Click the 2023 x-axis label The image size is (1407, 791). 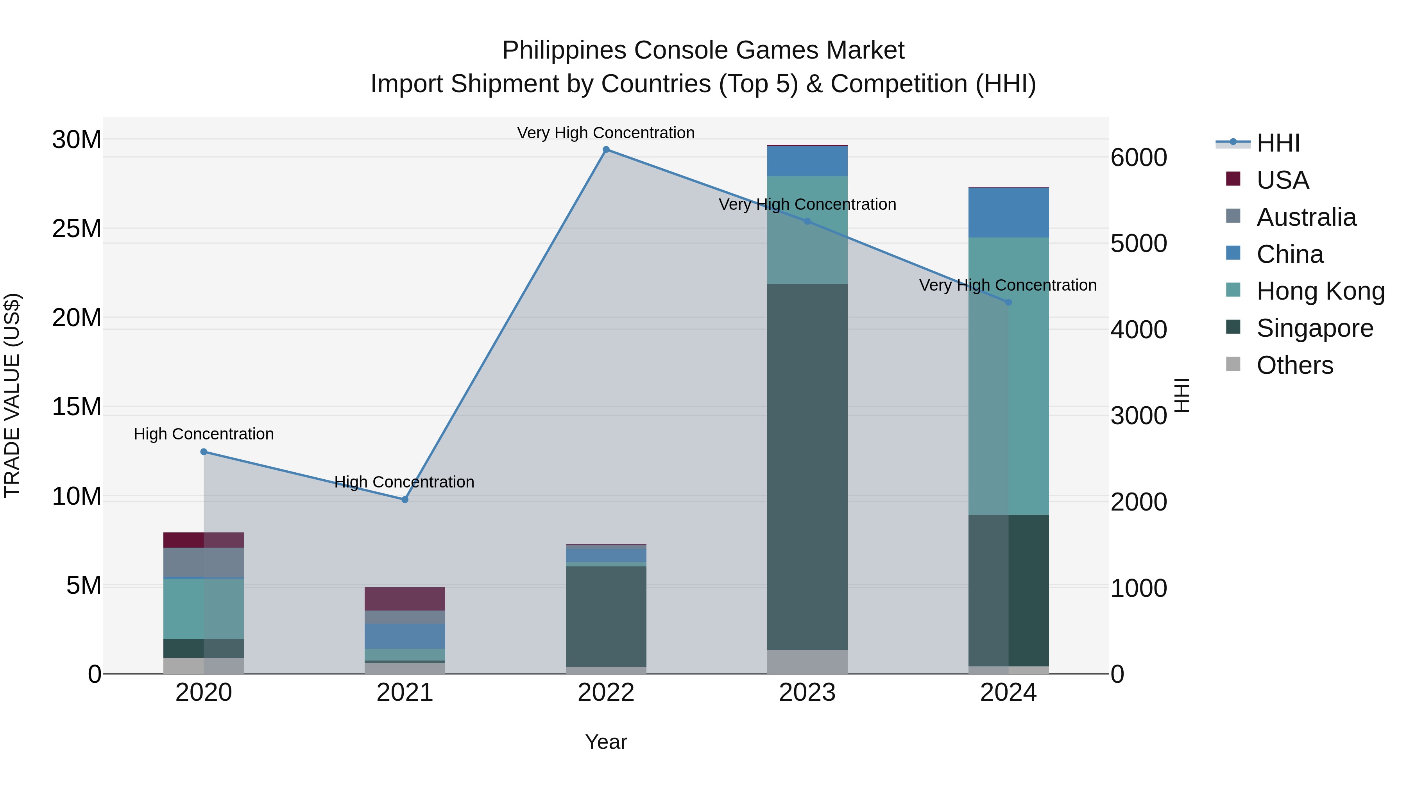coord(807,693)
